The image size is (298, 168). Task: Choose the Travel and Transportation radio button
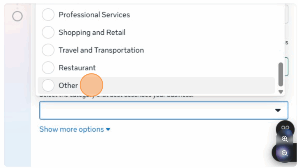[48, 50]
